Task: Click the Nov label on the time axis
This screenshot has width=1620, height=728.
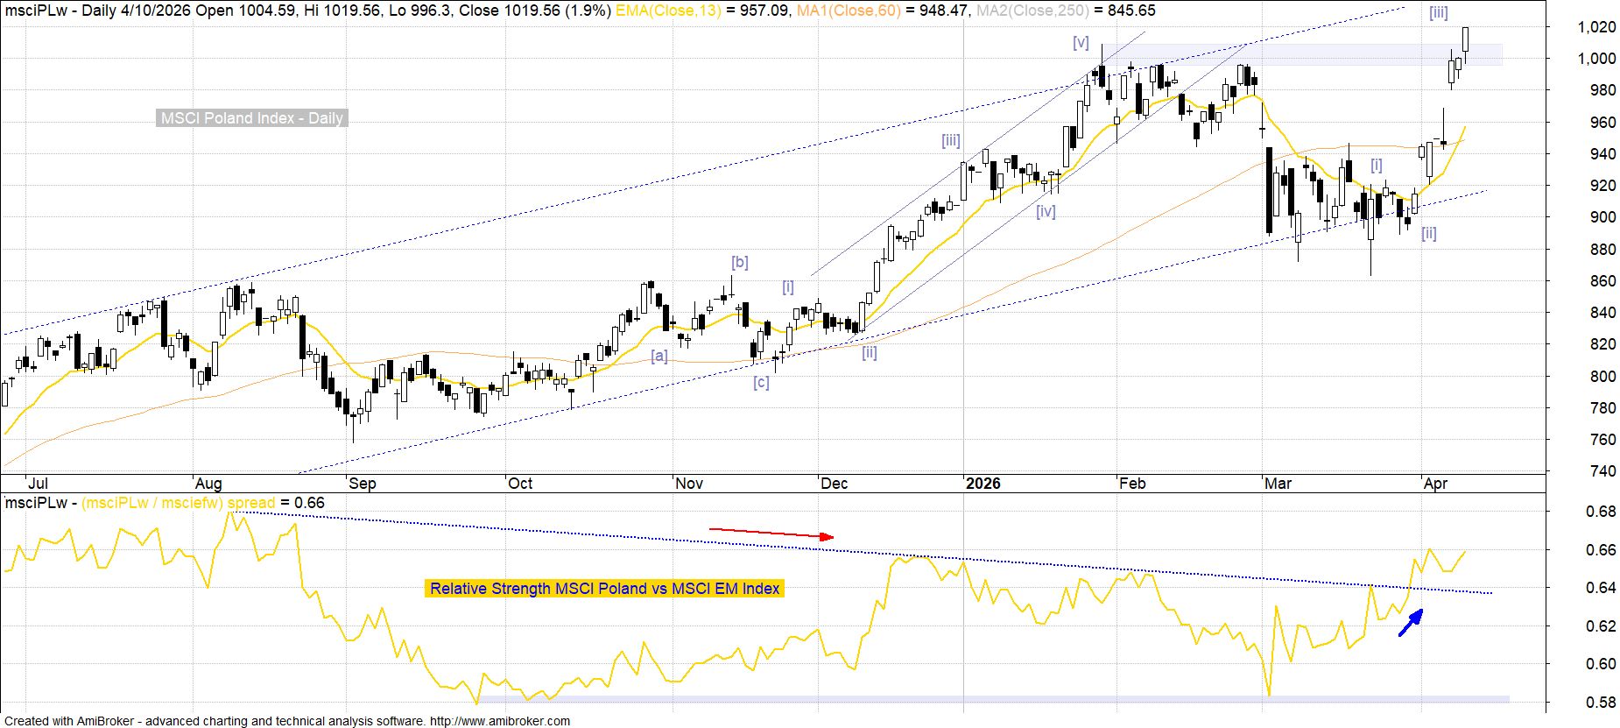Action: [x=689, y=484]
